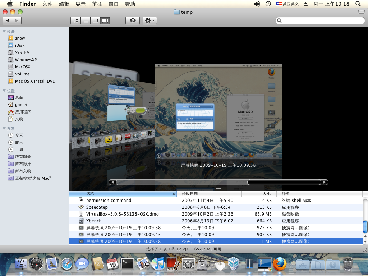Open the gear action dropdown menu
The height and width of the screenshot is (276, 368).
(150, 20)
